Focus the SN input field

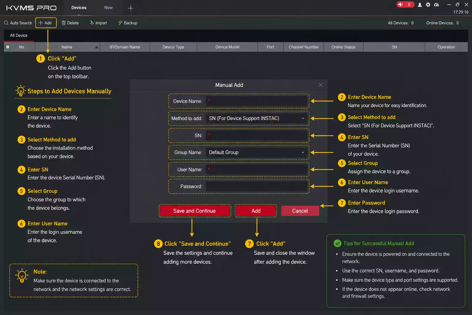257,136
